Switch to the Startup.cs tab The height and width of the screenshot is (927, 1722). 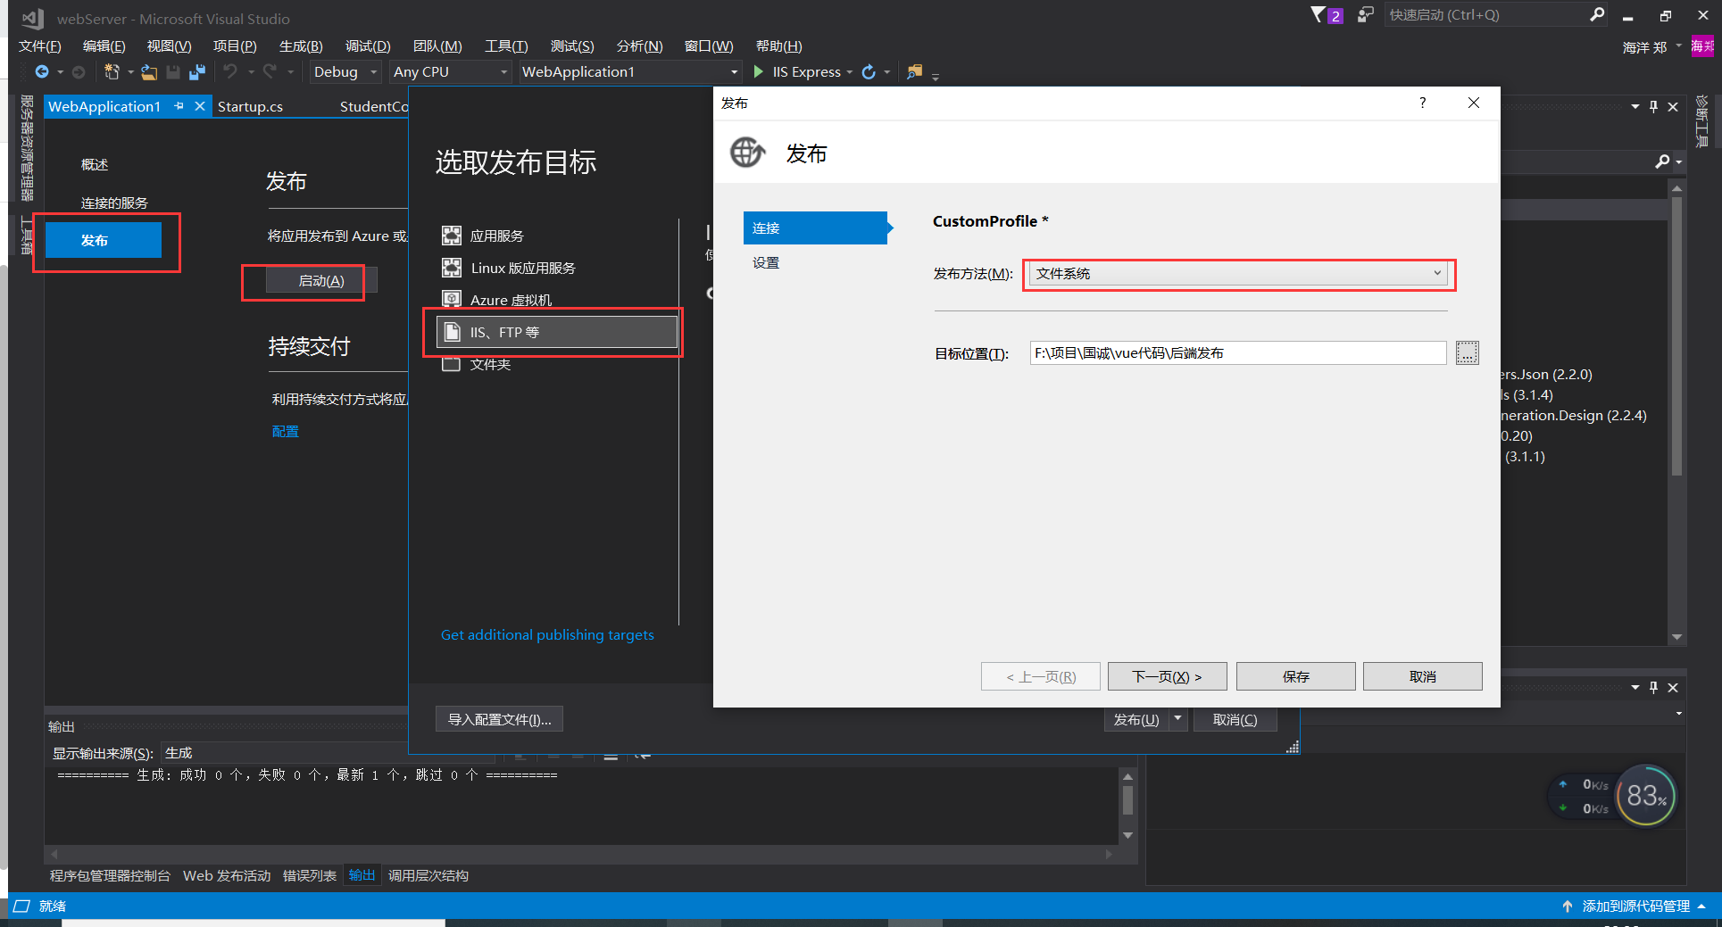click(250, 107)
